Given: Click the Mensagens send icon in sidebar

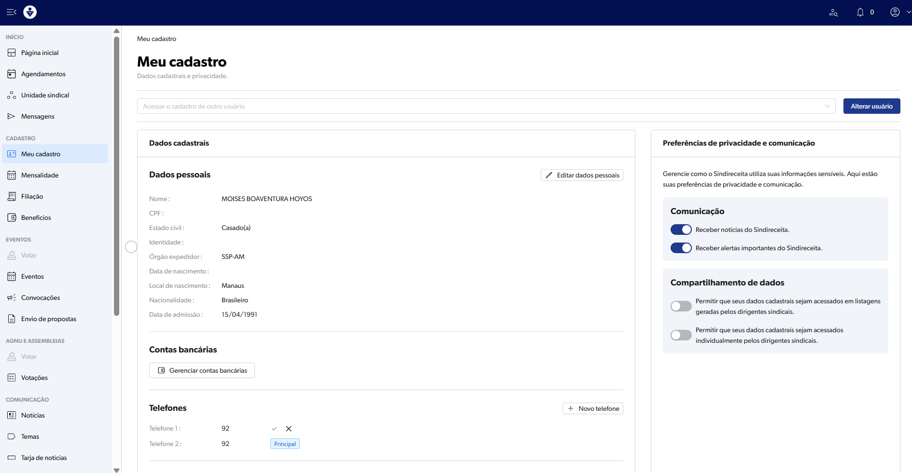Looking at the screenshot, I should point(12,116).
